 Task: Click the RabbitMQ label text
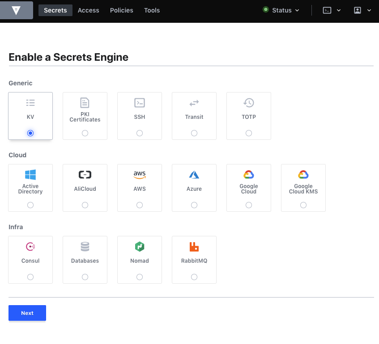[194, 261]
